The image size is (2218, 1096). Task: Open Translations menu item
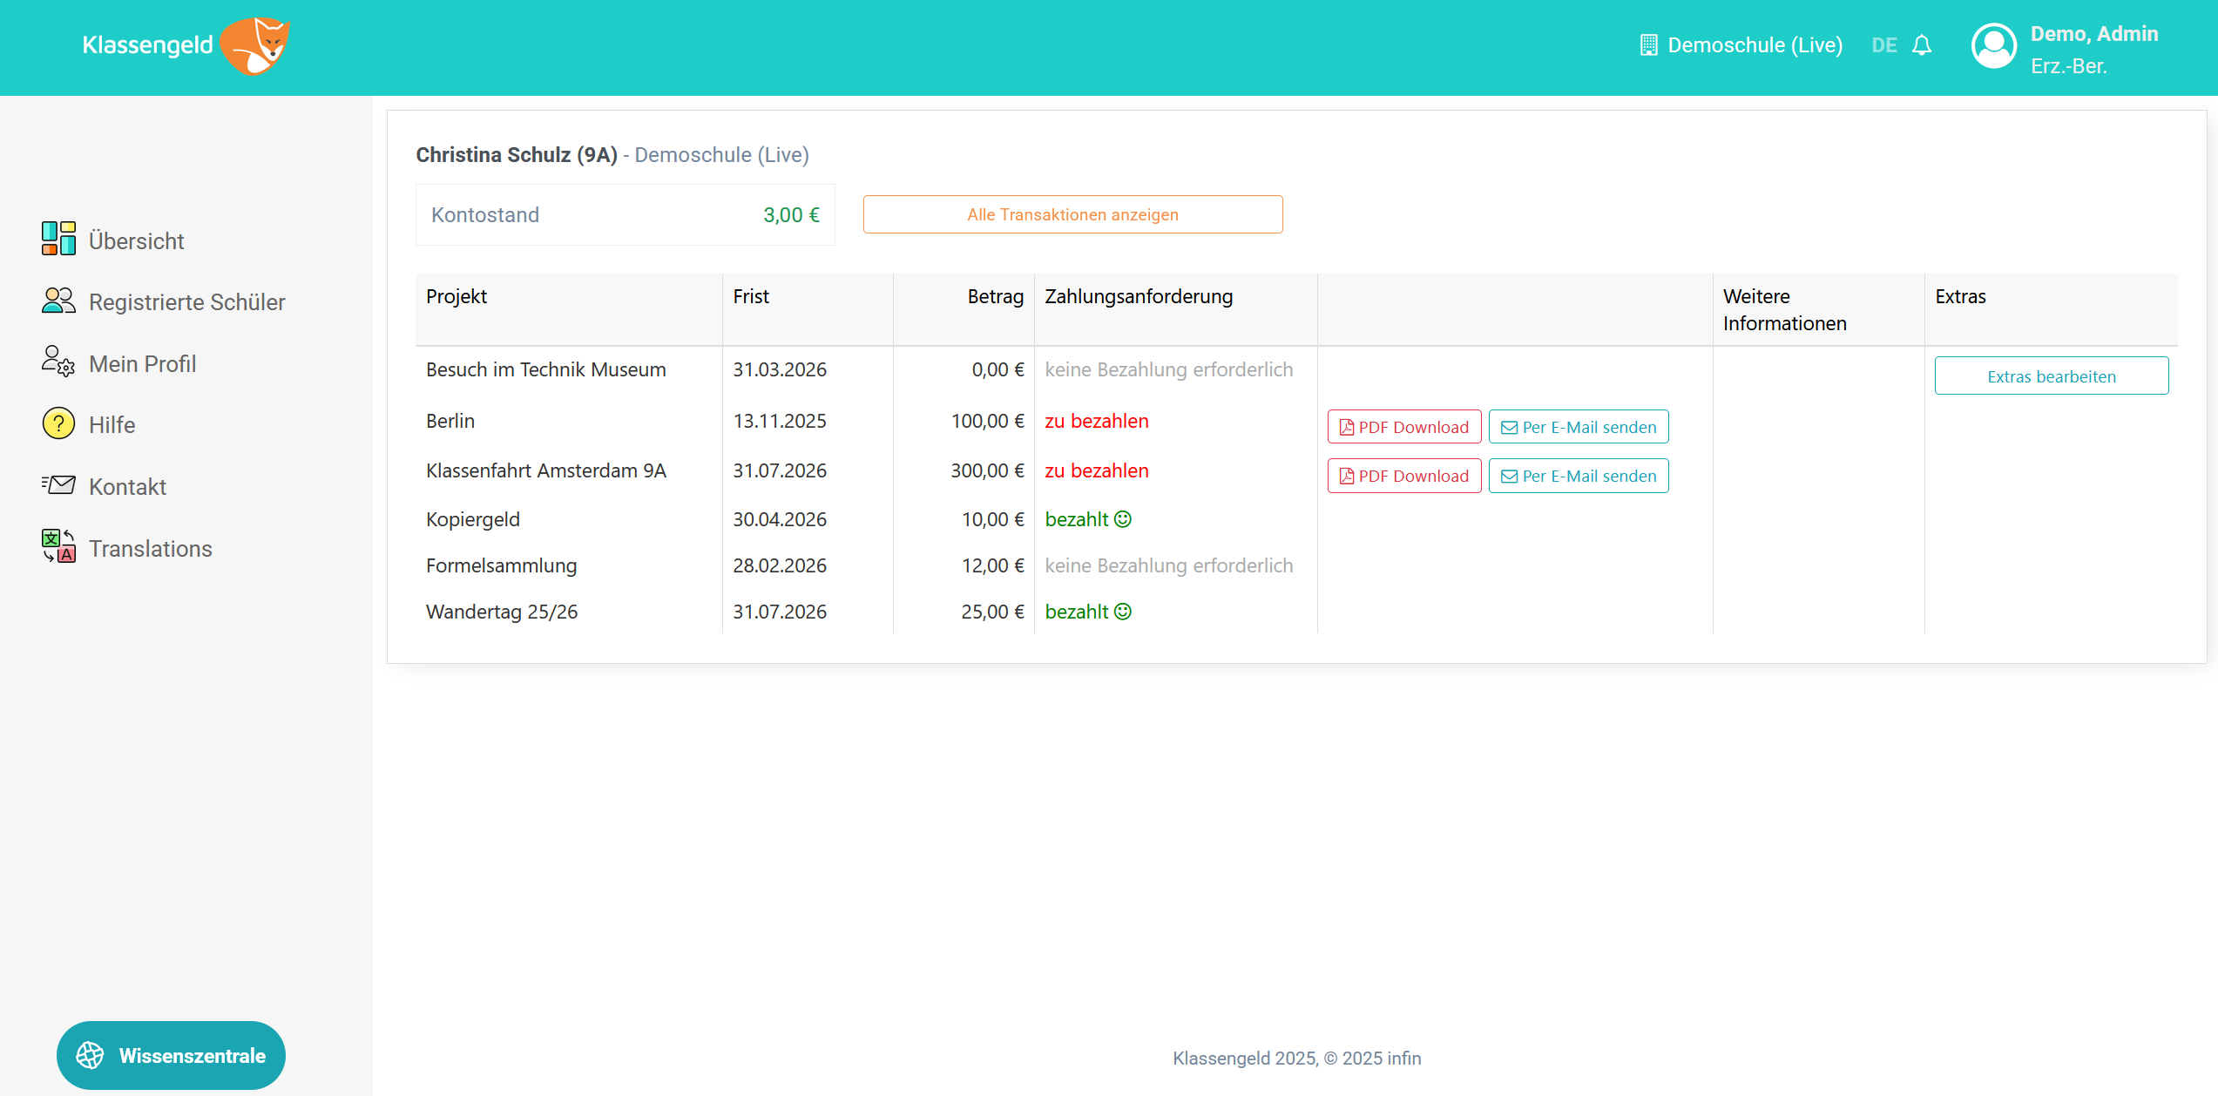point(150,549)
